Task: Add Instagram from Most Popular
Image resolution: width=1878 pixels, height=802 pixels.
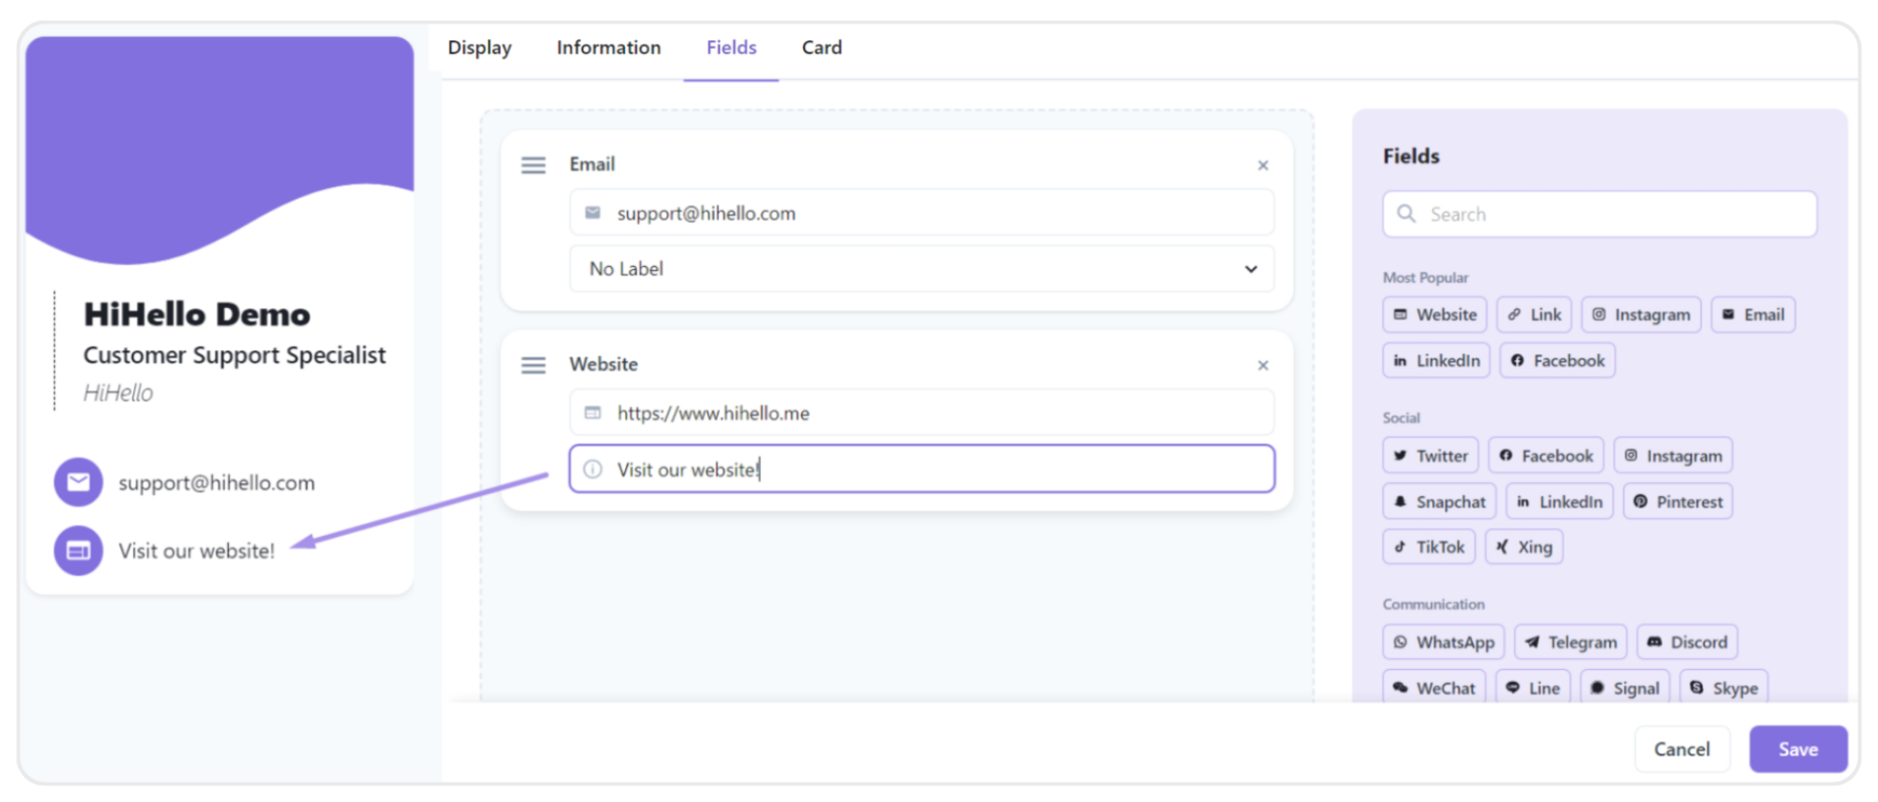Action: 1640,315
